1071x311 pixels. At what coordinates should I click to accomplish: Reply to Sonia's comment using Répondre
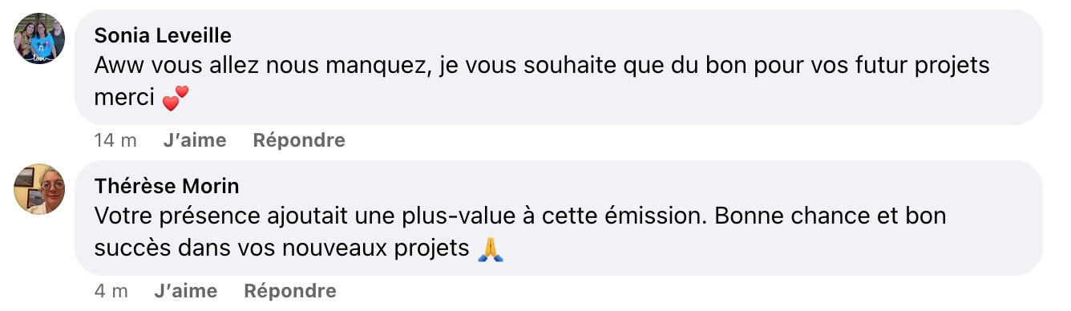tap(299, 140)
